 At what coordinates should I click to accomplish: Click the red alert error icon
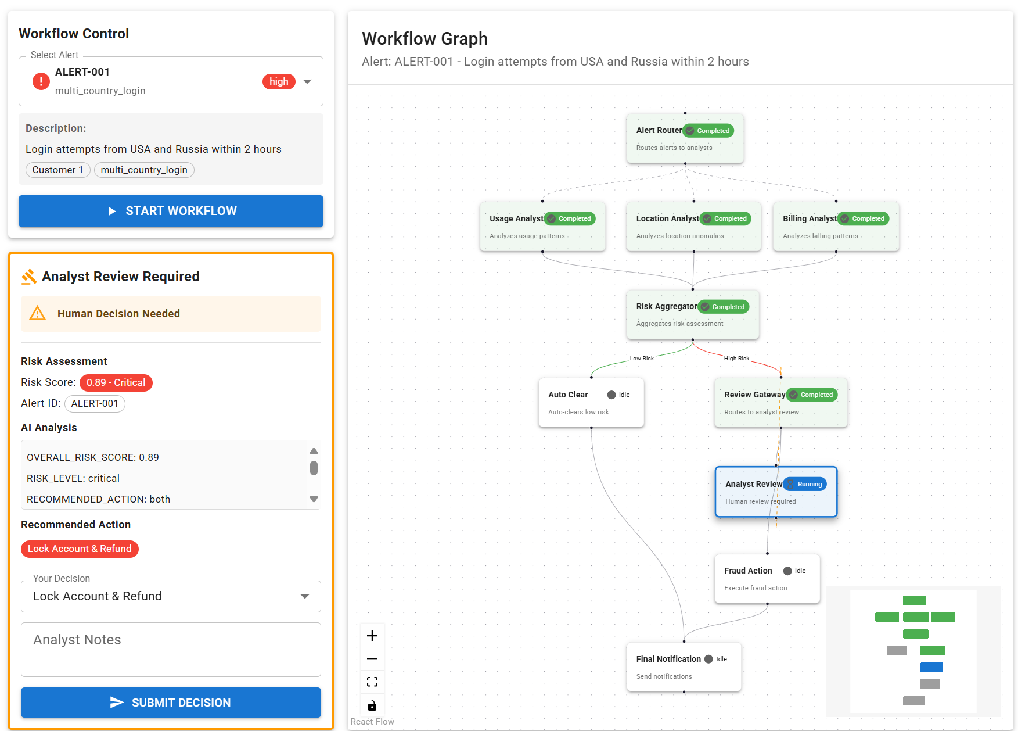(x=41, y=81)
